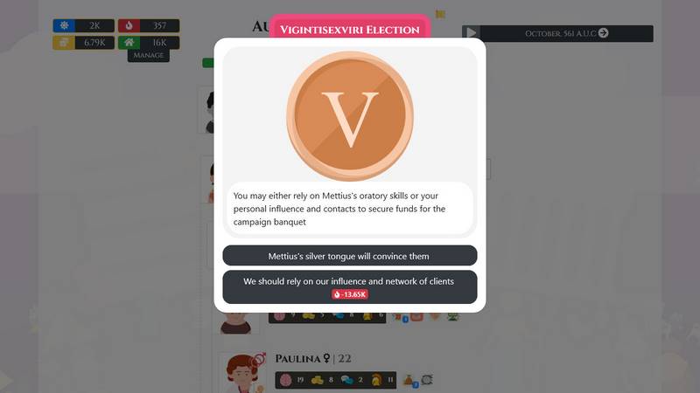This screenshot has width=700, height=393.
Task: Click Paulina's pink brain intelligence stat icon
Action: (285, 380)
